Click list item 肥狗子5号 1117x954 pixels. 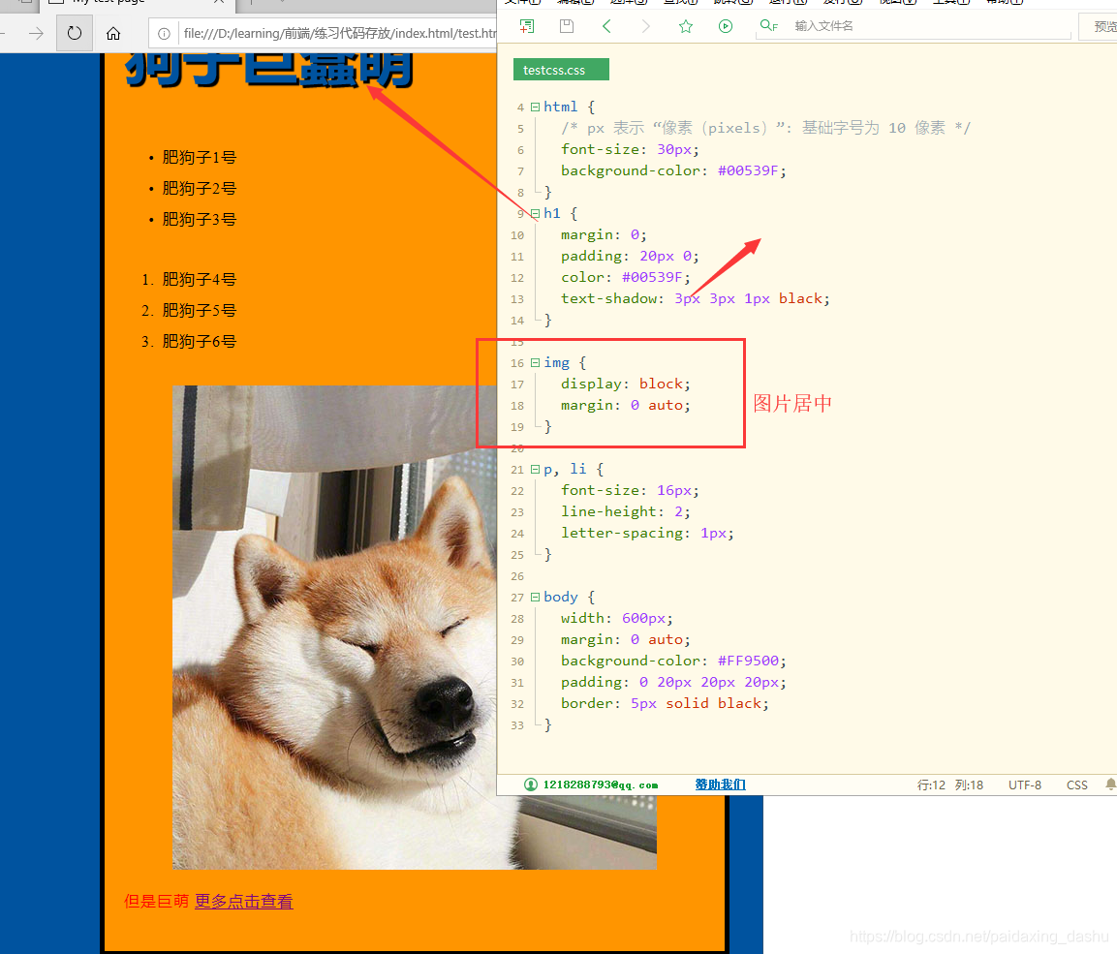tap(199, 310)
